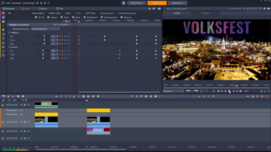271x152 pixels.
Task: Select the orange Kontrast Blau keyframe
Action: point(156,58)
